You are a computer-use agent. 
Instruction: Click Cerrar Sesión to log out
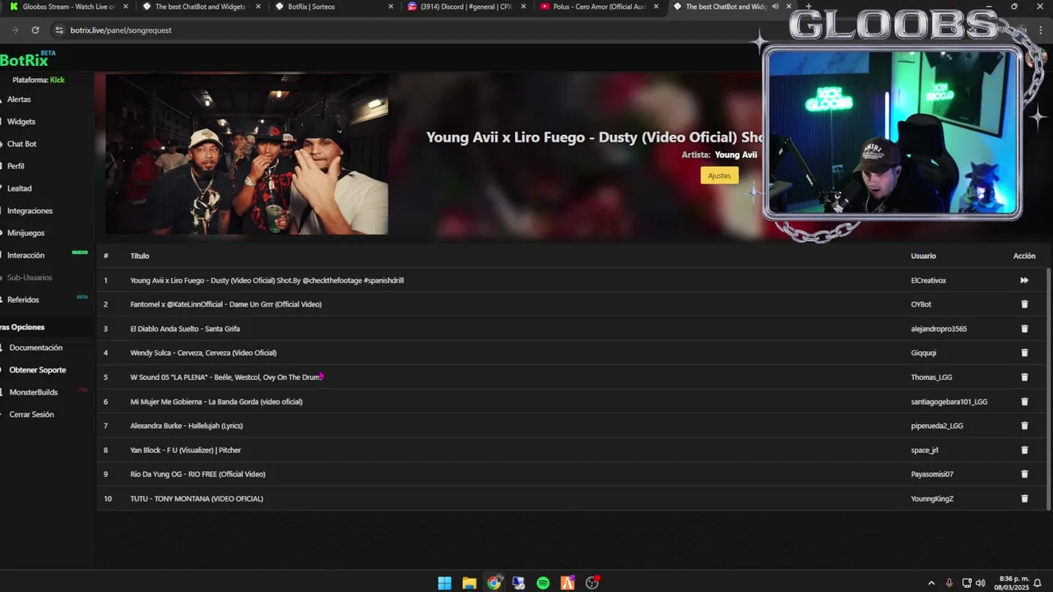pyautogui.click(x=31, y=414)
